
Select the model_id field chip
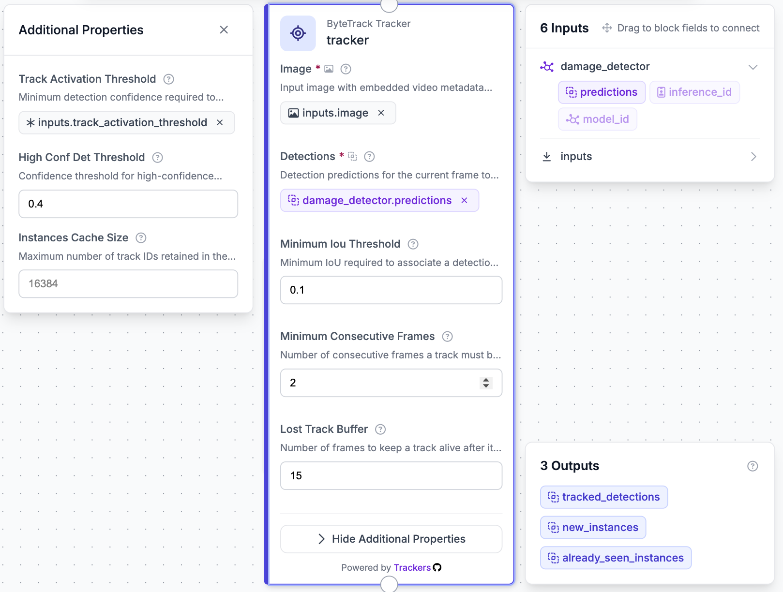[597, 119]
